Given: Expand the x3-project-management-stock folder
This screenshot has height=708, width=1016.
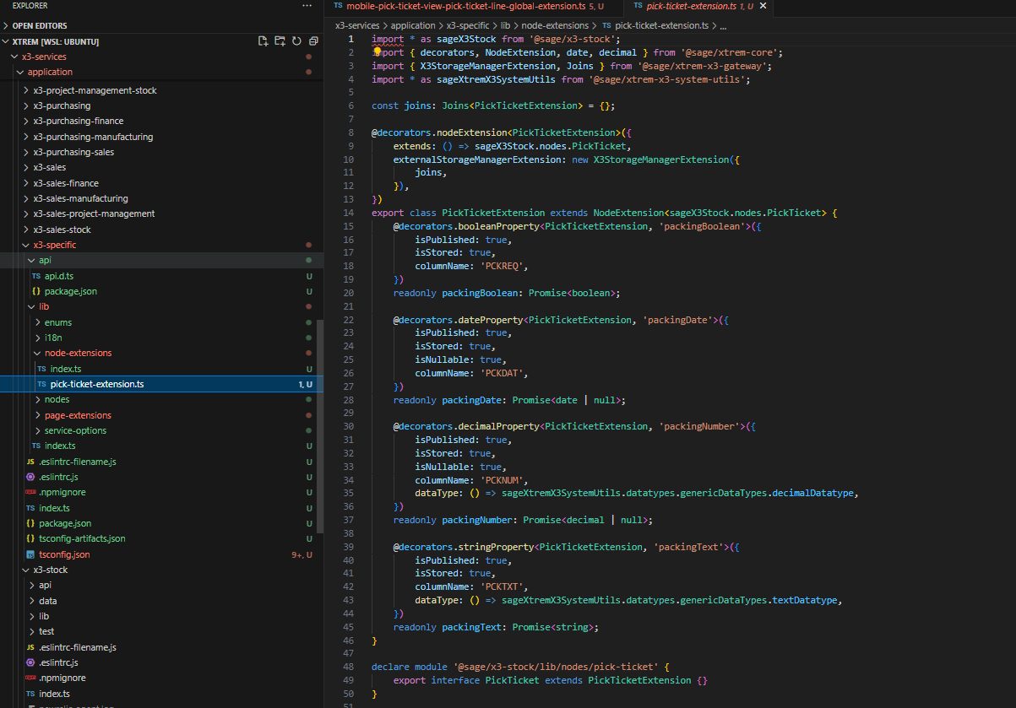Looking at the screenshot, I should (25, 90).
